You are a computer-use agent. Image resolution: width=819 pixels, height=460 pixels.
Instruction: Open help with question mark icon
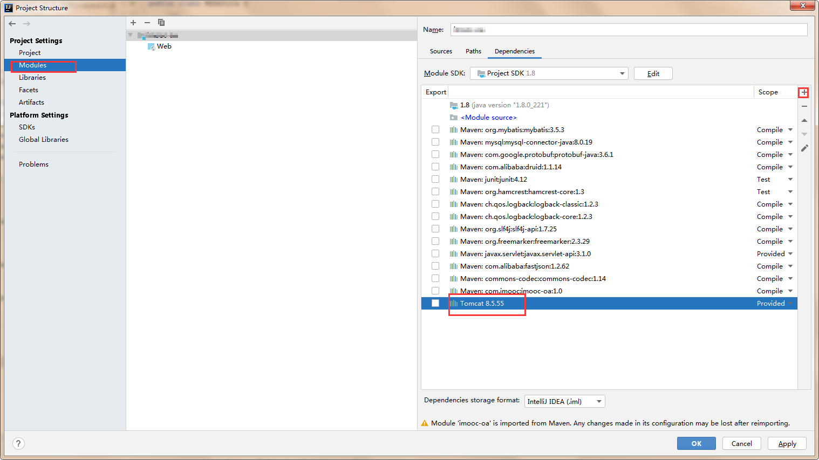(x=18, y=443)
